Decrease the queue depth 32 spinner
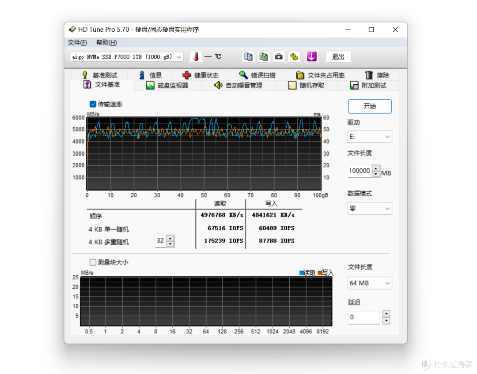477x374 pixels. pos(170,244)
